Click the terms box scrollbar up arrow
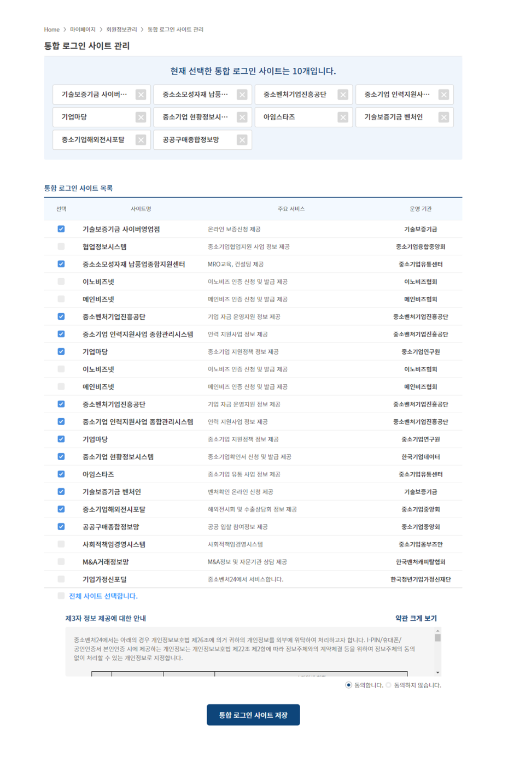Screen dimensions: 508x757 (x=437, y=631)
